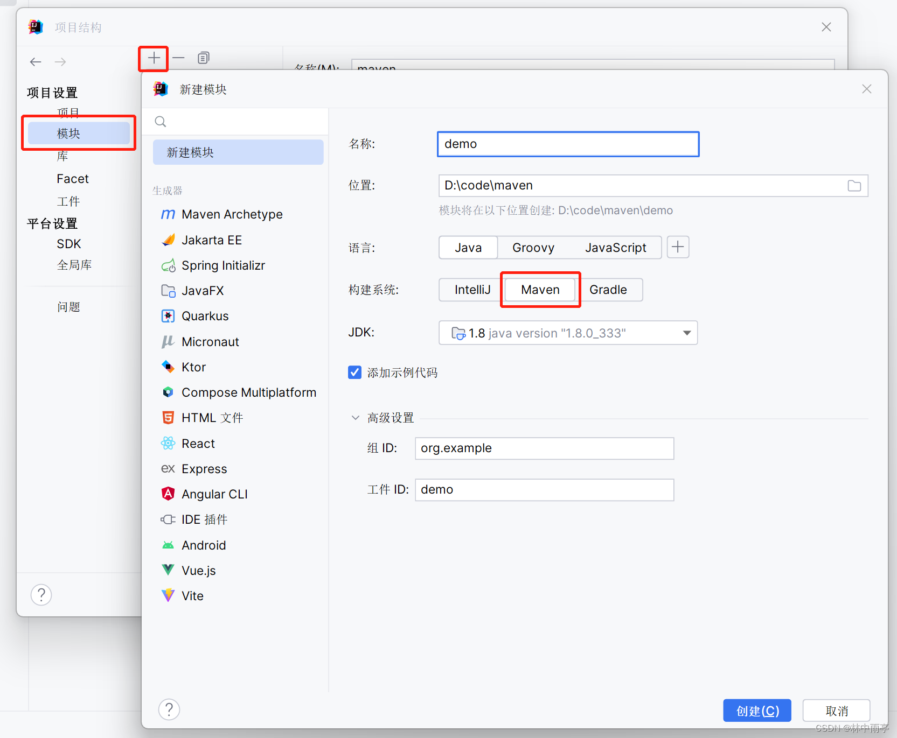Toggle 添加示例代码 checkbox
The image size is (897, 738).
click(354, 372)
